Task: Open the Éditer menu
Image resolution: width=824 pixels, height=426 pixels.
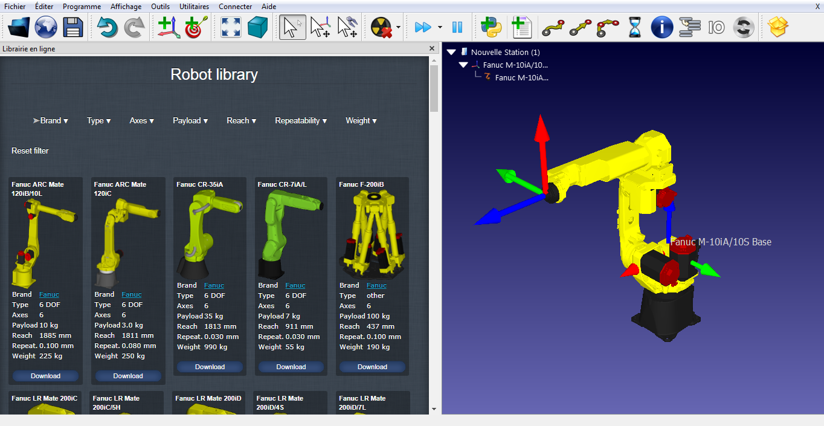Action: click(x=44, y=7)
